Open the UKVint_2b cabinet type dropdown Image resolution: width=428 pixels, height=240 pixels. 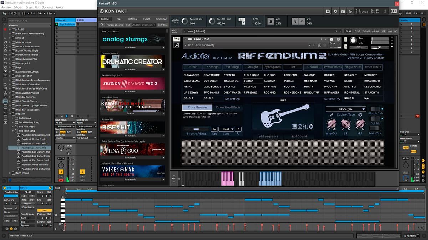[346, 109]
